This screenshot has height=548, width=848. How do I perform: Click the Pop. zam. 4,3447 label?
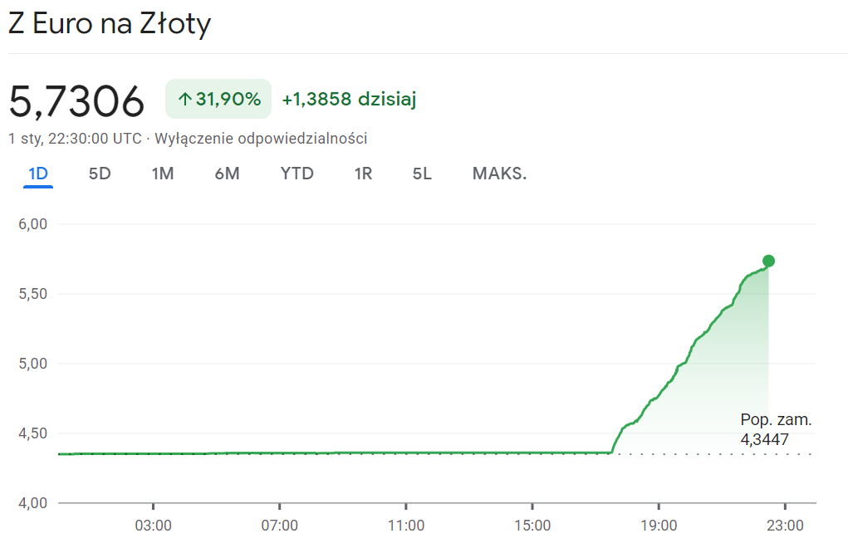[775, 429]
